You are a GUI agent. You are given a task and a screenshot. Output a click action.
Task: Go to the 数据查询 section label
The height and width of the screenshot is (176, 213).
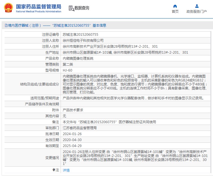82,8
